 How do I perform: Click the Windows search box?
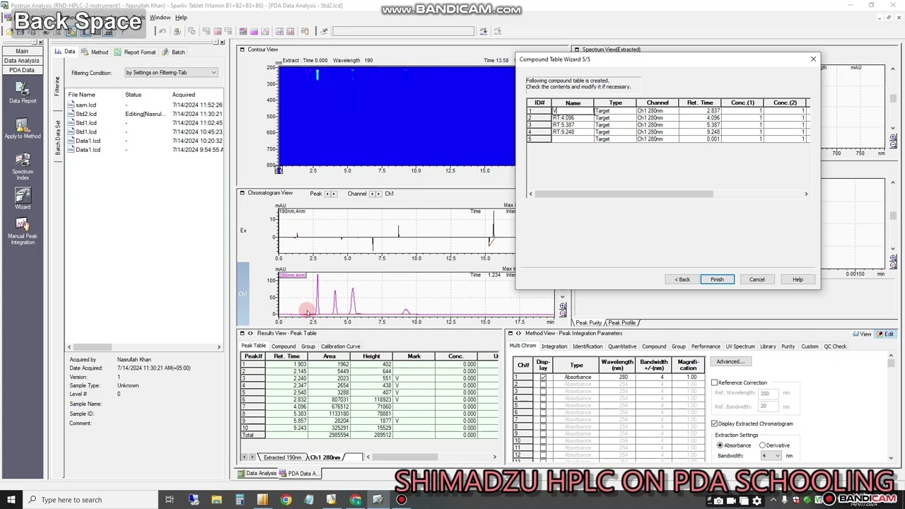[90, 500]
